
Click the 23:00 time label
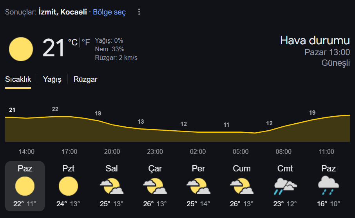[x=155, y=151]
